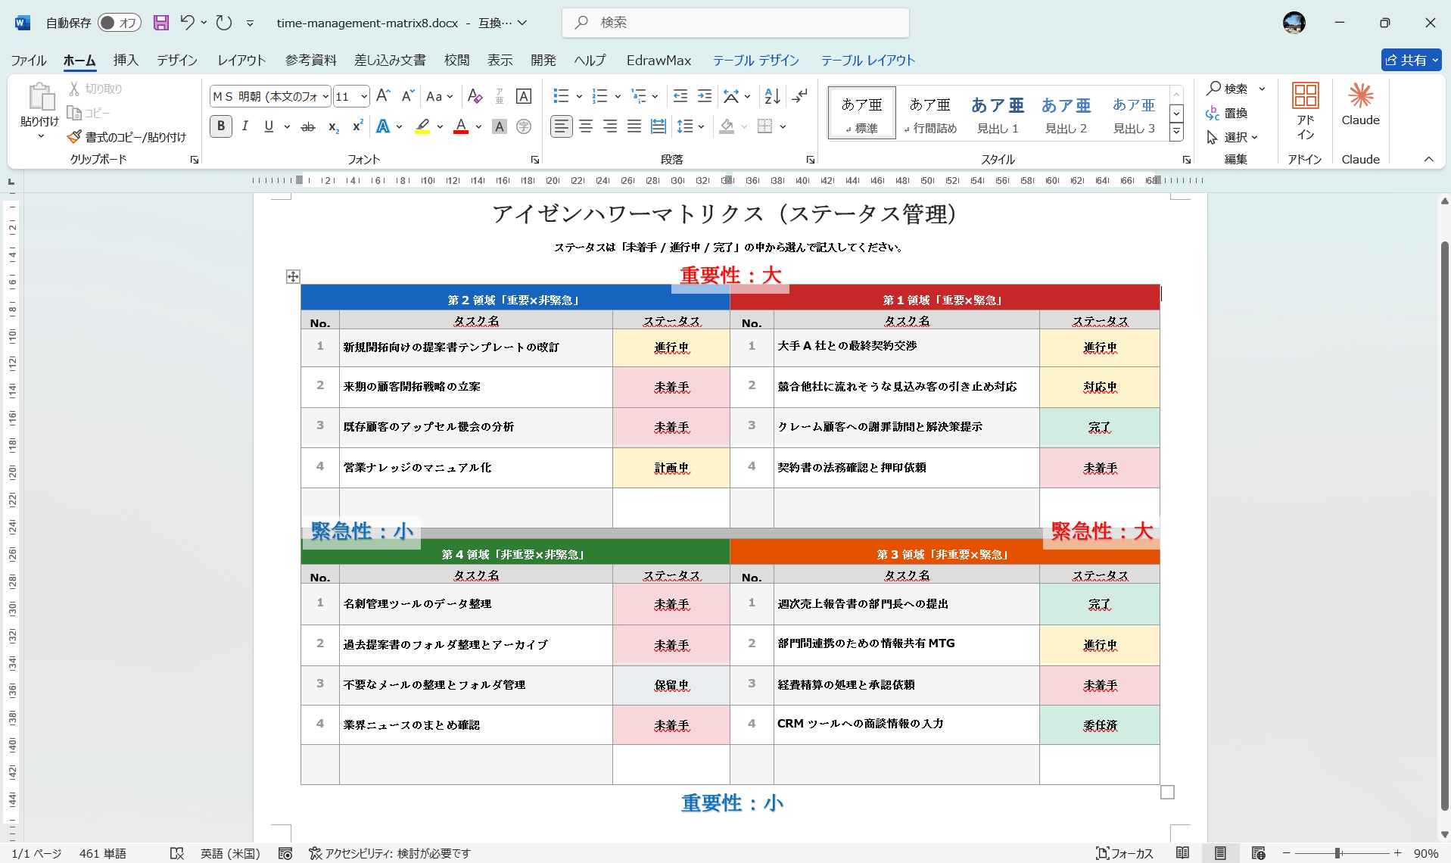Click the Redo icon
1451x863 pixels.
click(x=224, y=23)
